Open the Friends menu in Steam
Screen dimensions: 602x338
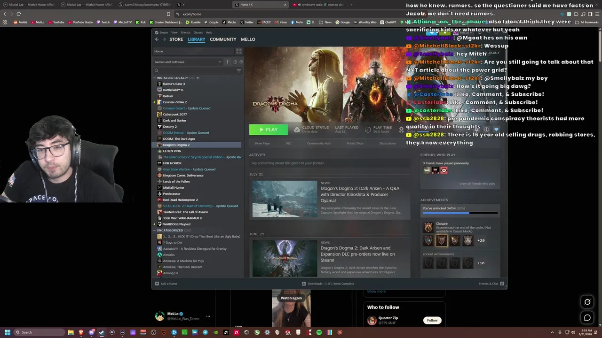click(186, 32)
